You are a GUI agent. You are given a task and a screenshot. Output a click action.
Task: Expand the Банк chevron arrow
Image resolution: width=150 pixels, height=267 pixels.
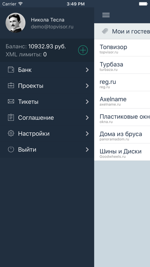click(x=87, y=70)
